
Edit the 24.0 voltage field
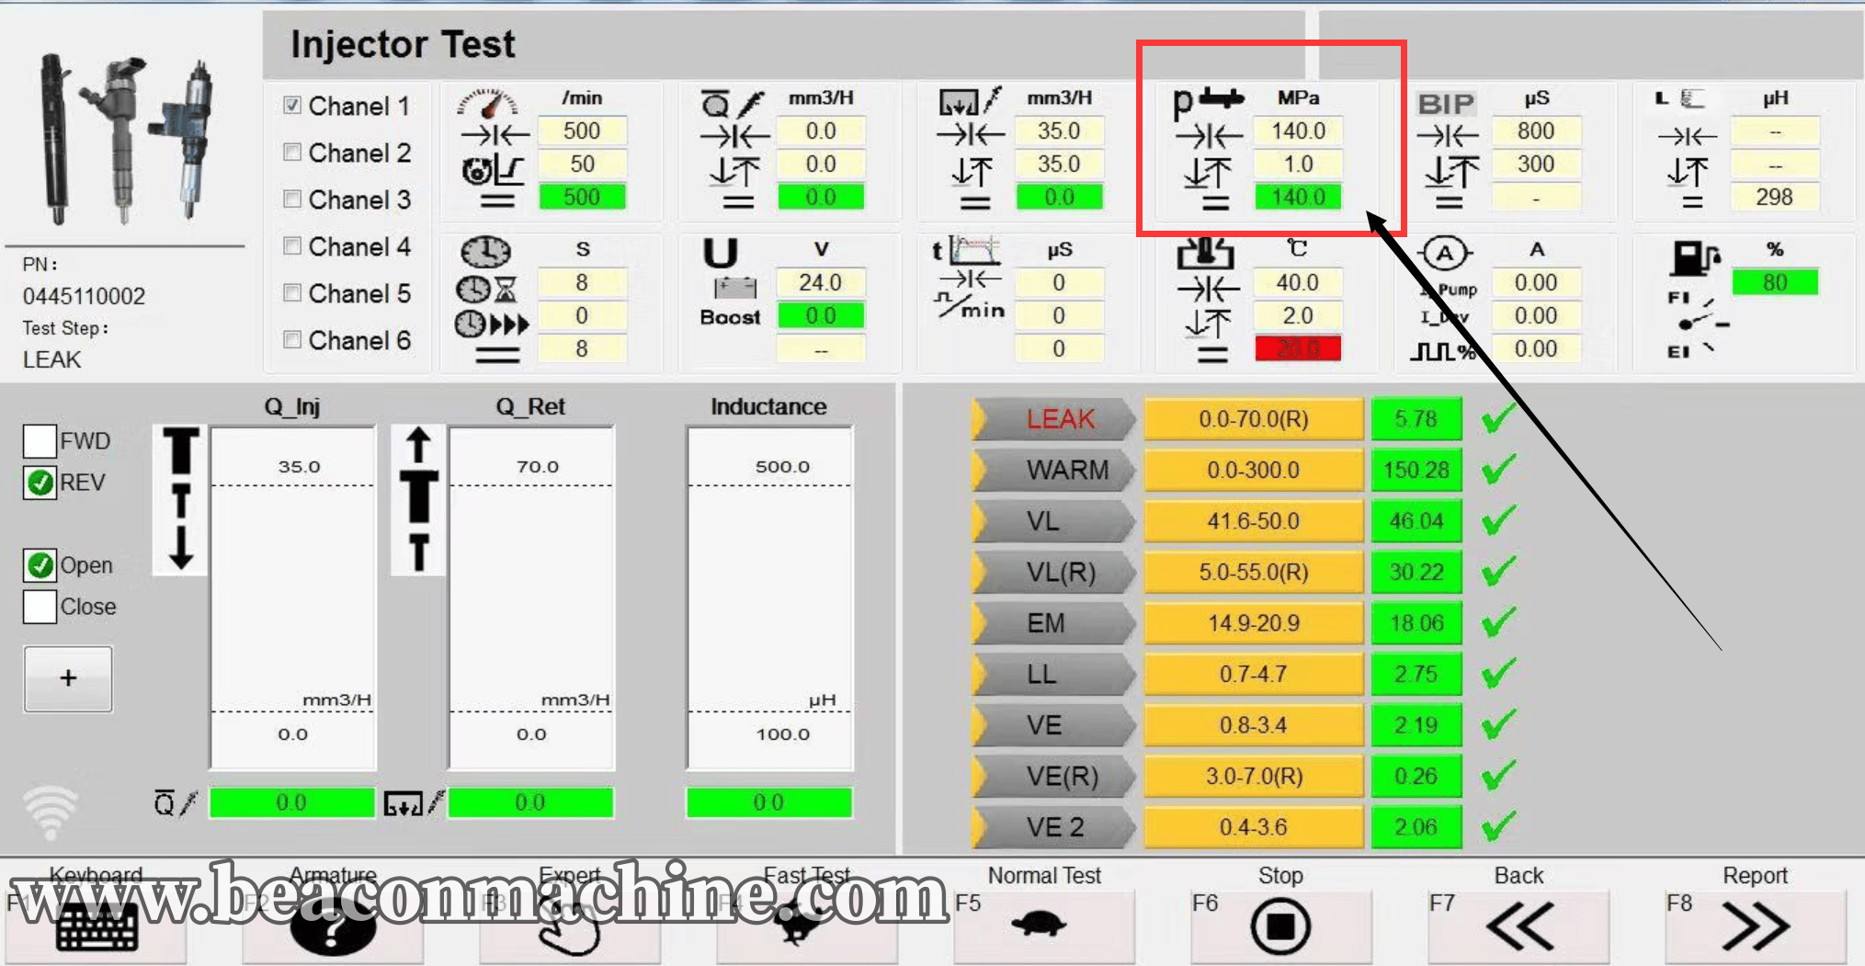click(820, 282)
